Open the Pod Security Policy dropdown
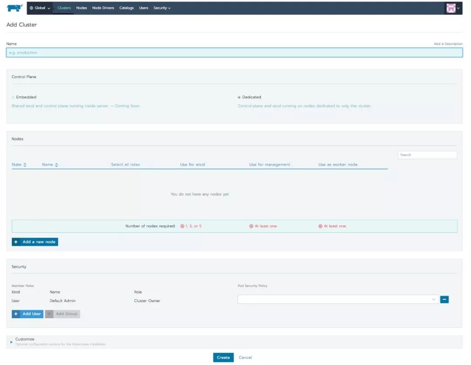This screenshot has width=471, height=365. tap(338, 300)
